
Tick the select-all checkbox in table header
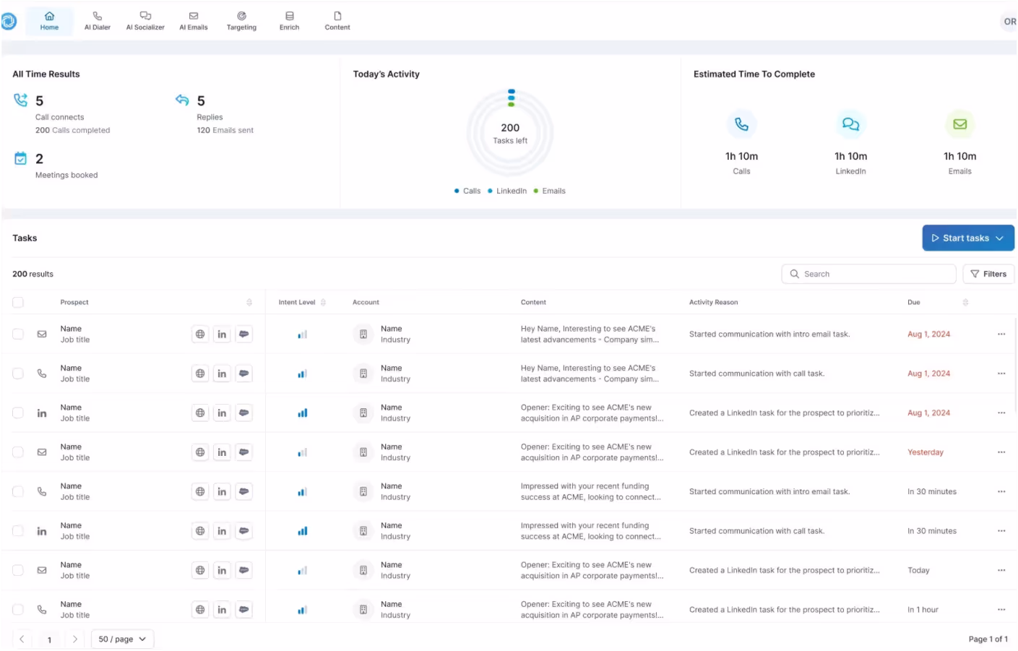[18, 302]
